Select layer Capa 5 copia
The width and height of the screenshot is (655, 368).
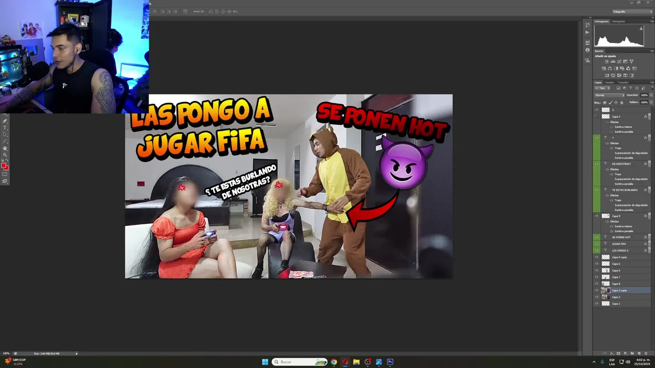[x=622, y=257]
